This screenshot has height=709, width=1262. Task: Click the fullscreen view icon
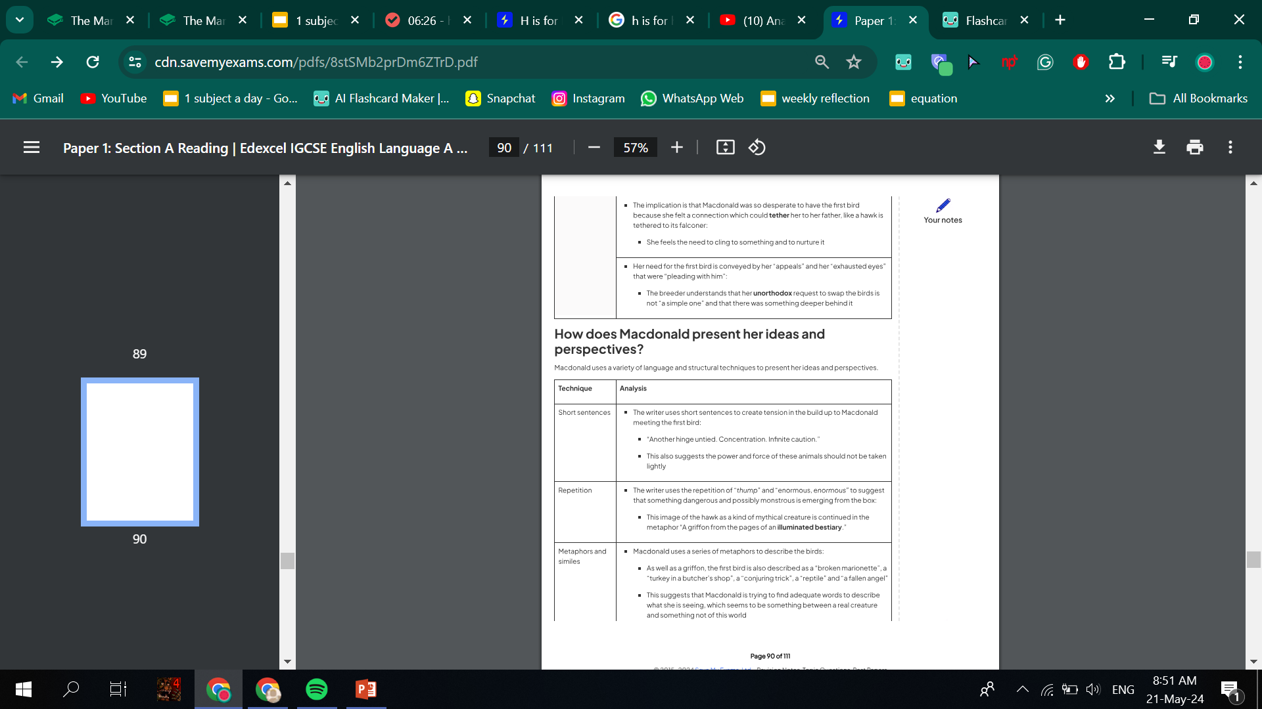[726, 147]
